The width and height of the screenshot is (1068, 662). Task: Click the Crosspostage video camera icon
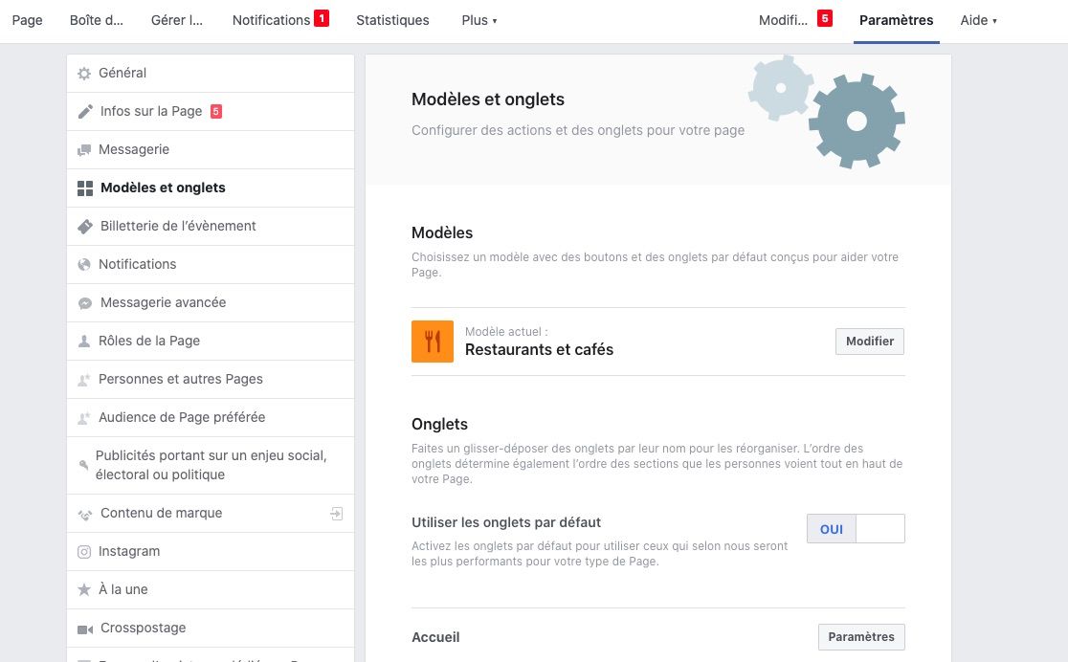tap(84, 629)
